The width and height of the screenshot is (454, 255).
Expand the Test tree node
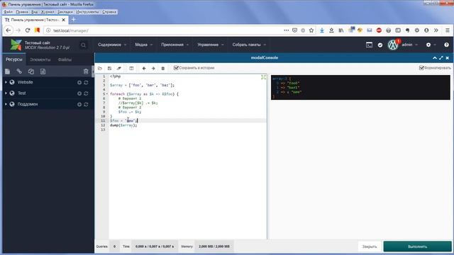[x=6, y=93]
